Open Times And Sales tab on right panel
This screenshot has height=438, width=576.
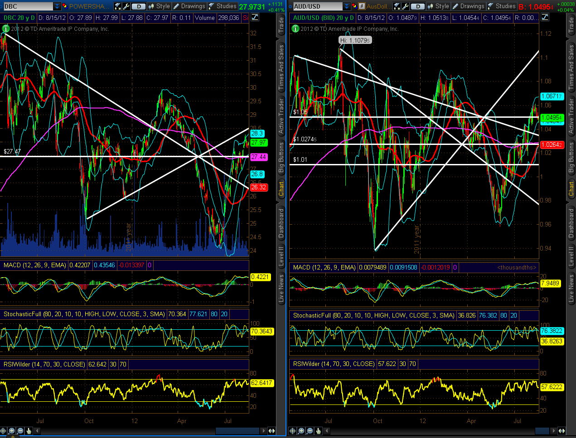tap(571, 67)
